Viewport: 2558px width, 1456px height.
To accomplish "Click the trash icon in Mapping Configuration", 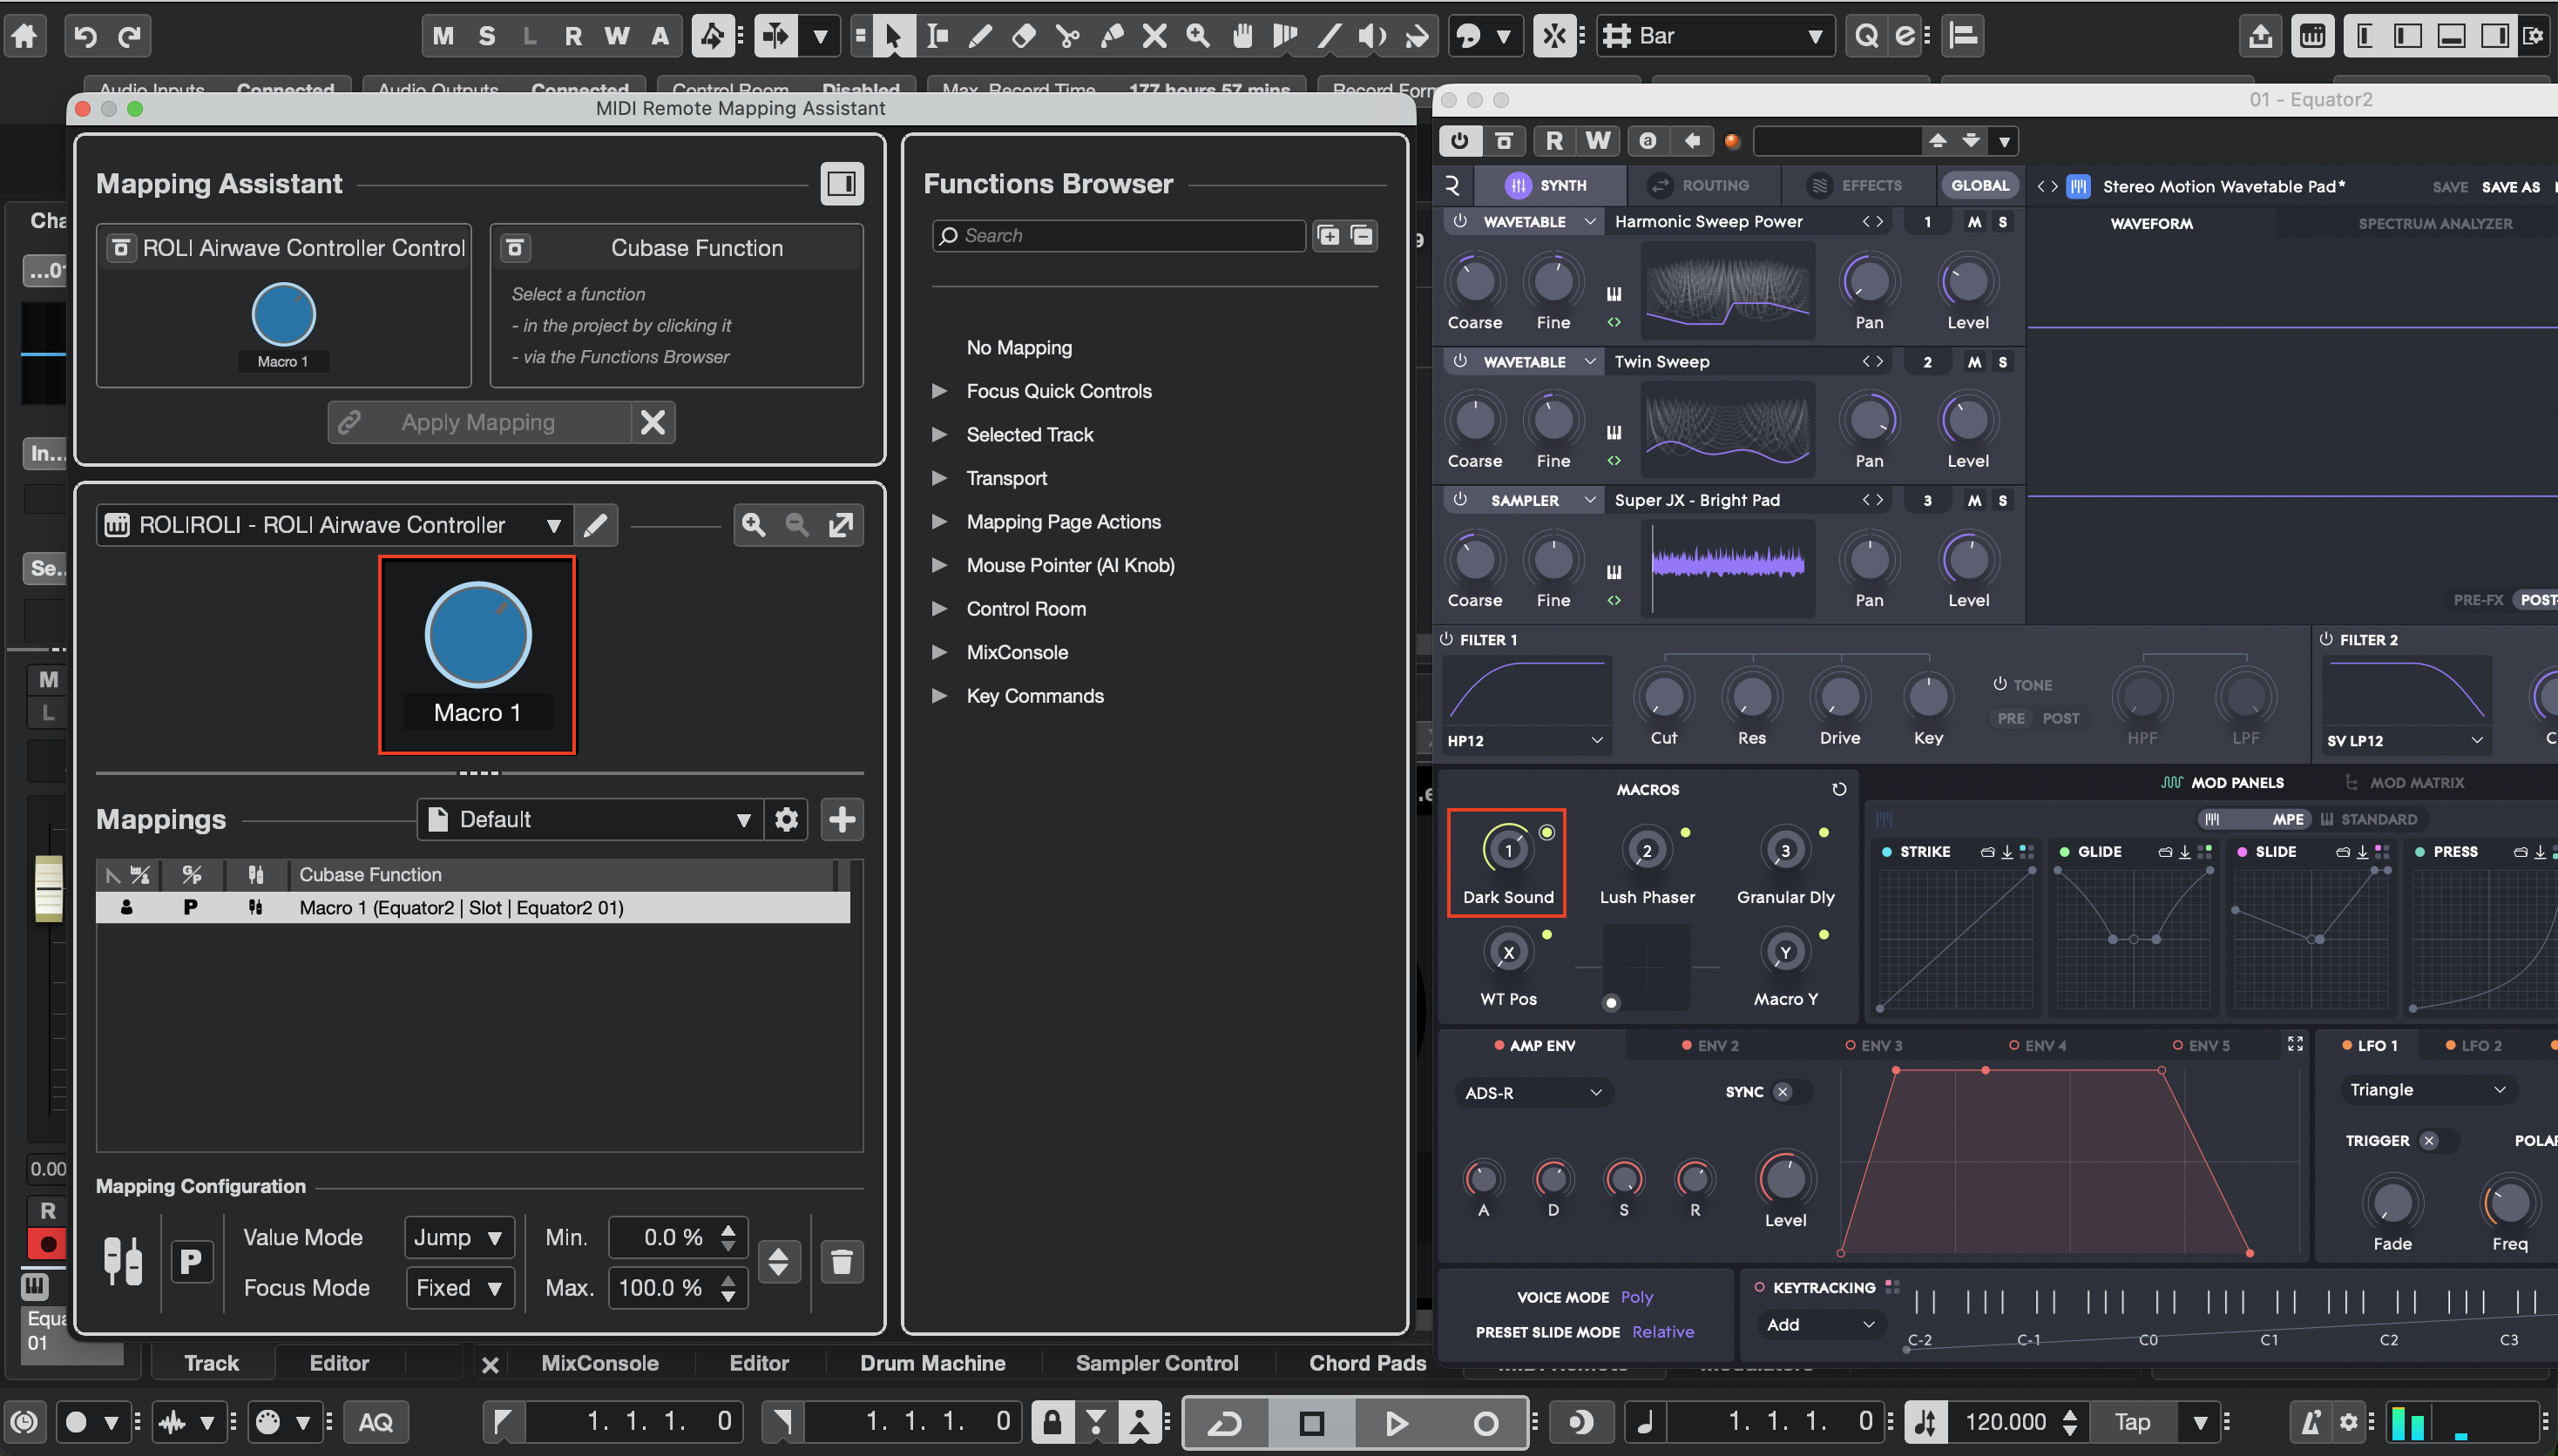I will pyautogui.click(x=842, y=1261).
